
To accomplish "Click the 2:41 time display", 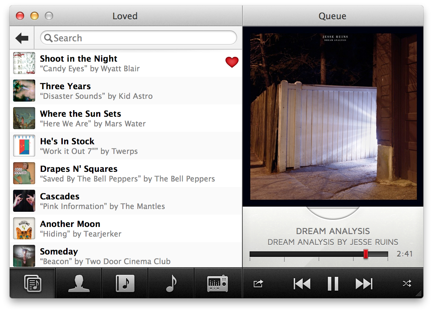I will tap(405, 254).
